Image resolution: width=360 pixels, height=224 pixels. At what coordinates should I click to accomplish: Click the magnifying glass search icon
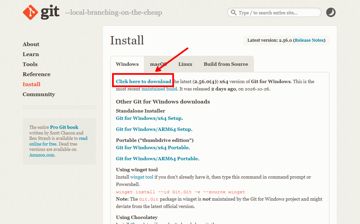234,12
